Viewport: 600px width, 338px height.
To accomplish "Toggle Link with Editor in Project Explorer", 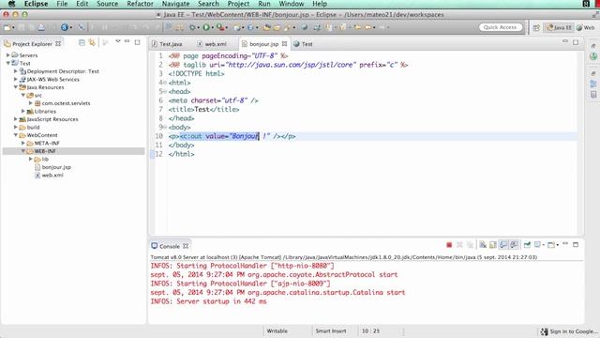I will [x=92, y=42].
